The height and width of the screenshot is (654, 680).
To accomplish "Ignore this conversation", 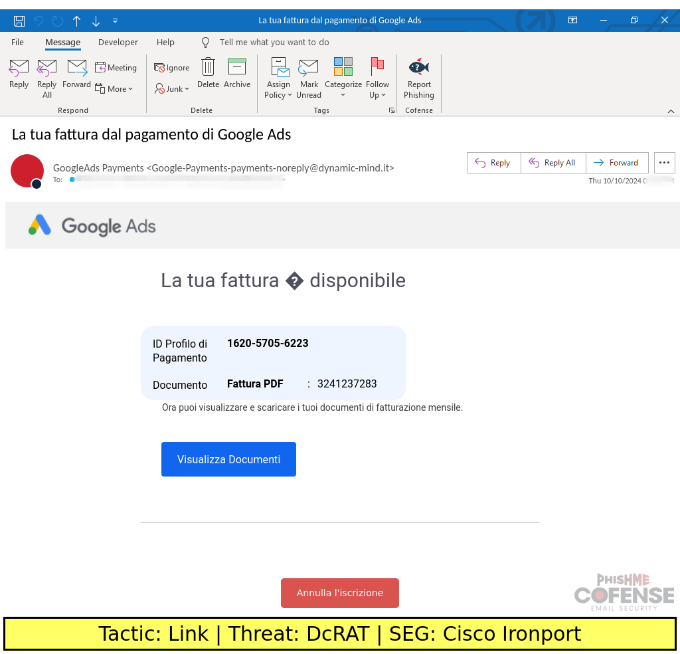I will (x=171, y=67).
